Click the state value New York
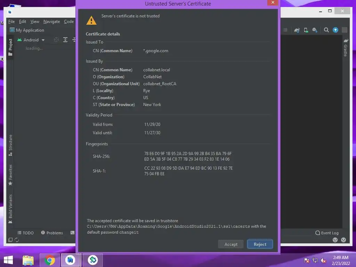356x267 pixels. point(152,105)
